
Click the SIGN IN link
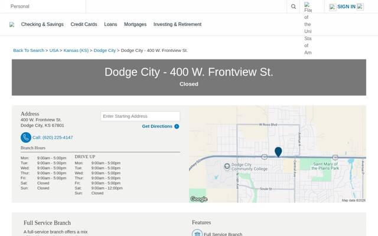point(346,6)
